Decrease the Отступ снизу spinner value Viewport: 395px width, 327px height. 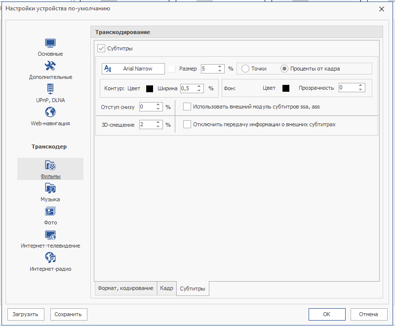tap(158, 109)
